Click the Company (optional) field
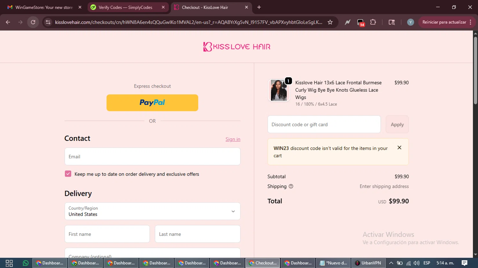This screenshot has height=268, width=478. click(x=152, y=253)
